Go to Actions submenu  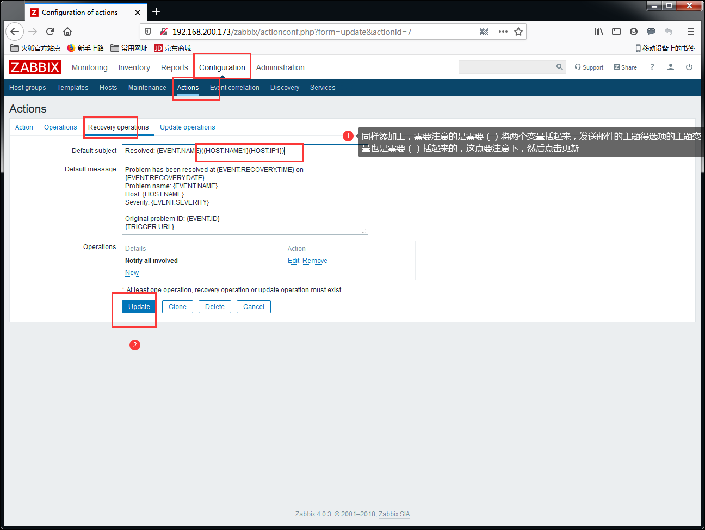[x=188, y=88]
